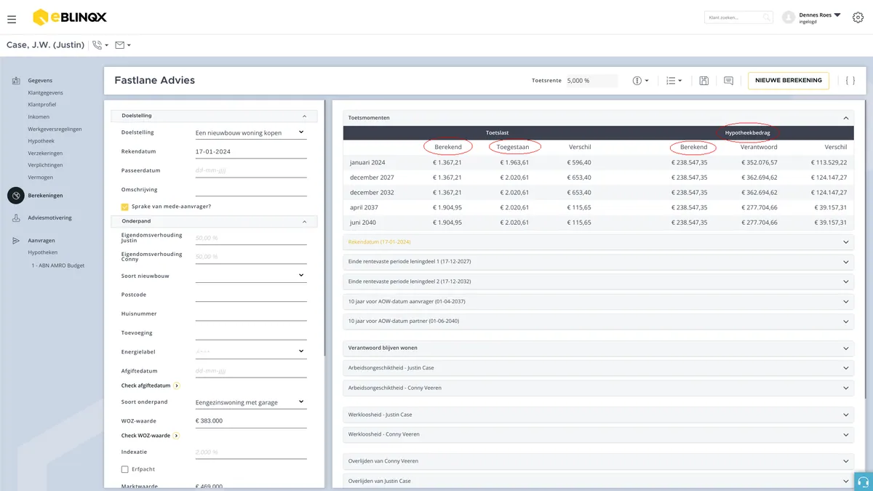Viewport: 873px width, 491px height.
Task: Click the Aanvragen paper plane icon
Action: [16, 240]
